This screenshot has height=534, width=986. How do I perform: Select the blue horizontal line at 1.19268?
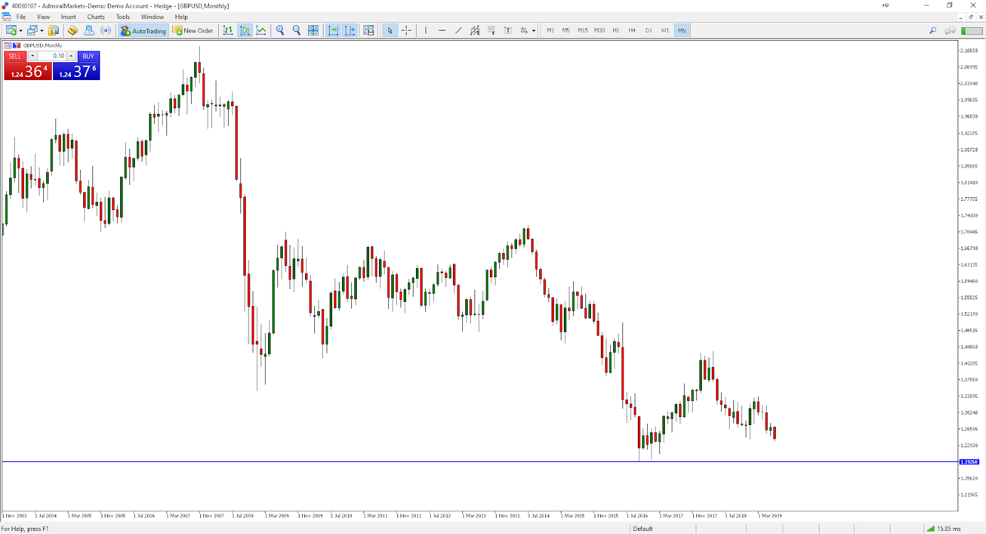(479, 461)
